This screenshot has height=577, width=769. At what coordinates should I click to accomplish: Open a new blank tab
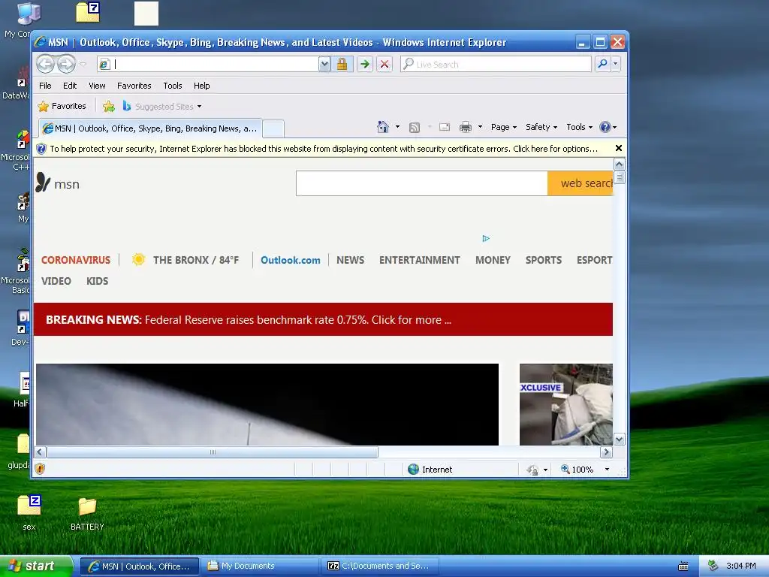(x=273, y=129)
